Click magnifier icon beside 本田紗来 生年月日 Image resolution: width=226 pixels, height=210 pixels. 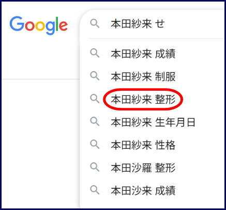[x=95, y=122]
